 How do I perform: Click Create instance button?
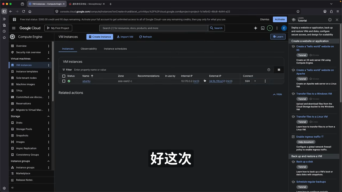pos(100,37)
